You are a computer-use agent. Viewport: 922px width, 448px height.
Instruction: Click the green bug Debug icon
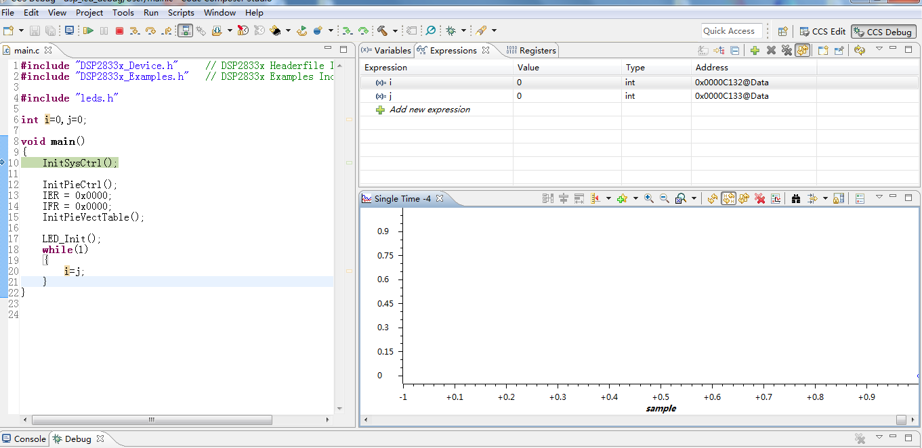(450, 30)
